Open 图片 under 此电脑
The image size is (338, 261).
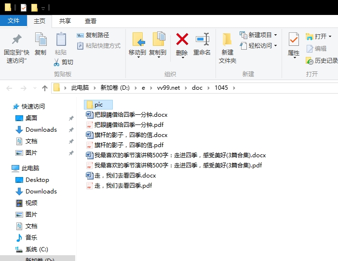click(x=27, y=214)
